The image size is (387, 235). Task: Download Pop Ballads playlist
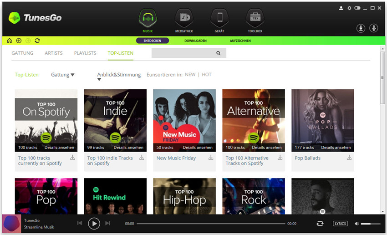[349, 158]
